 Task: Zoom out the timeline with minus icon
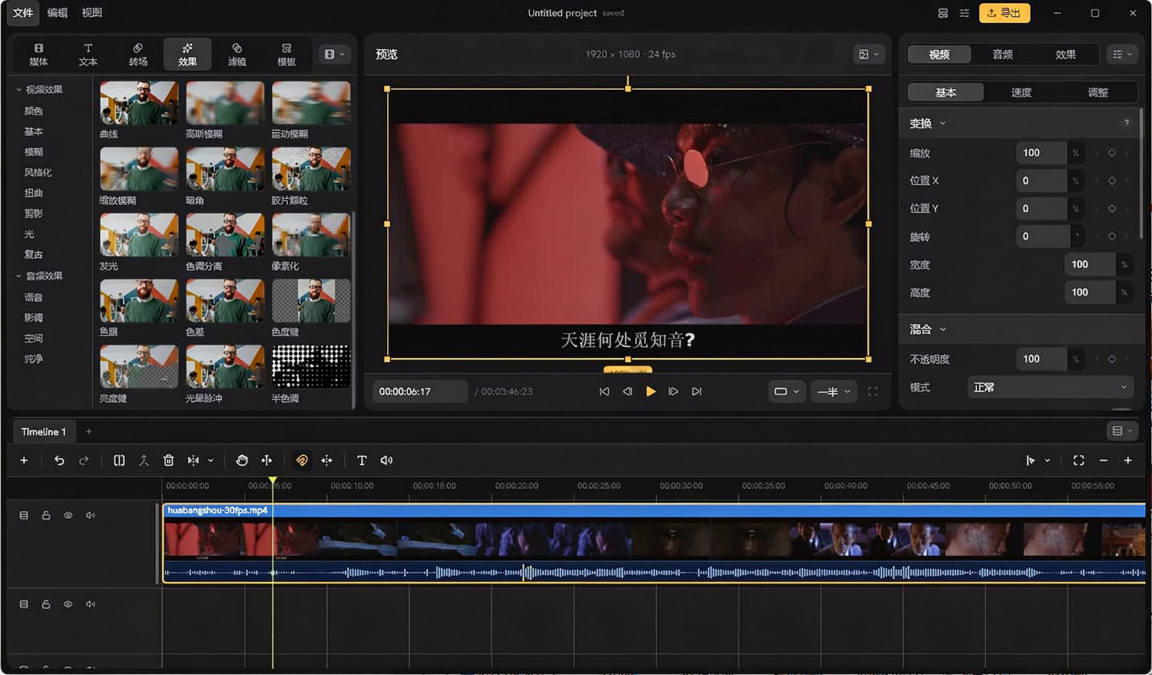(1104, 460)
